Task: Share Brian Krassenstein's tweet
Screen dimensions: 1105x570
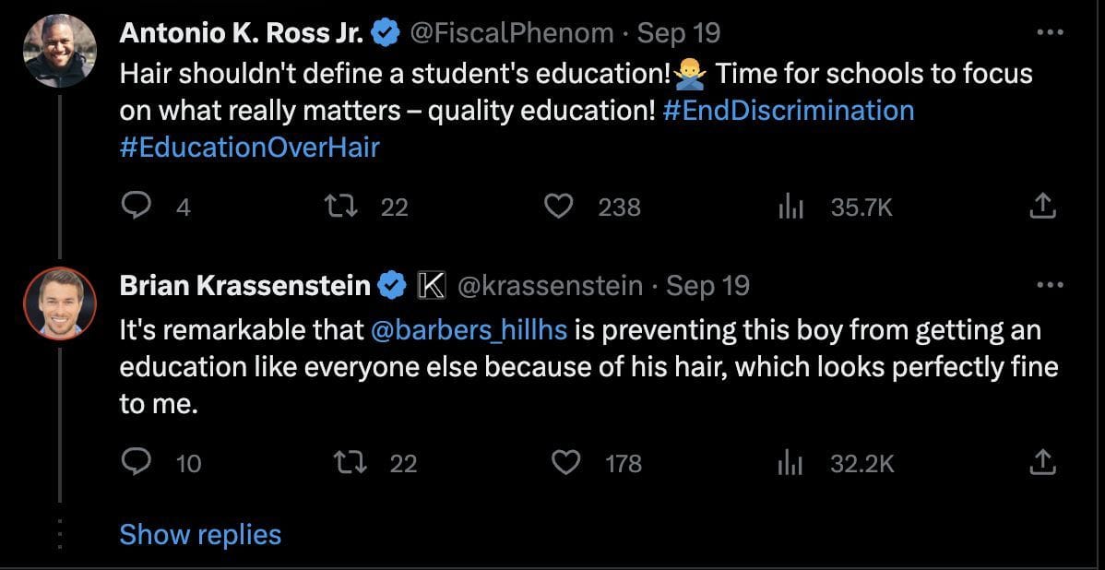Action: 1041,461
